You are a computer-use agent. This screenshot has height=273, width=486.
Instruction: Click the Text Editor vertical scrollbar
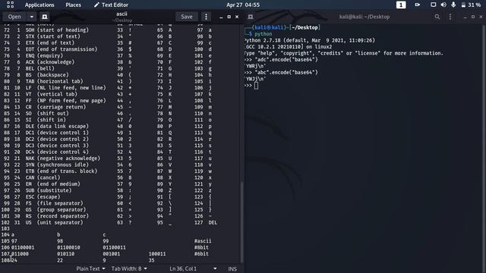coord(241,221)
